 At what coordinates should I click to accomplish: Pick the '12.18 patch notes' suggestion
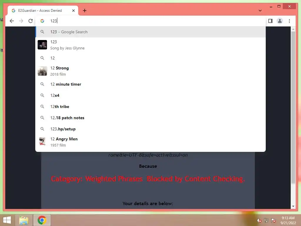pos(150,118)
